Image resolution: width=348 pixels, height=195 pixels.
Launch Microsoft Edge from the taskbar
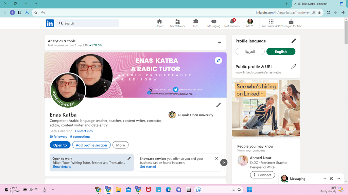(x=168, y=190)
